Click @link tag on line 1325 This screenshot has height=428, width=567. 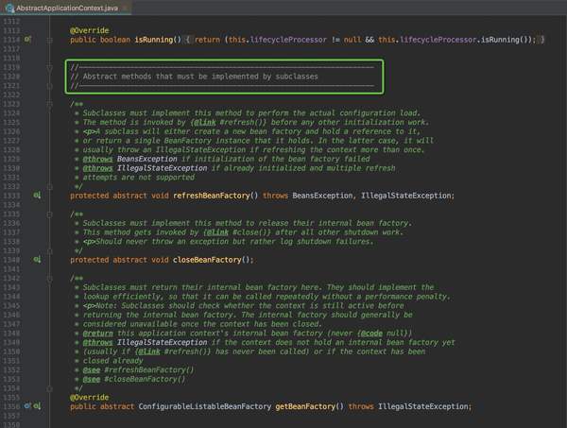click(205, 122)
